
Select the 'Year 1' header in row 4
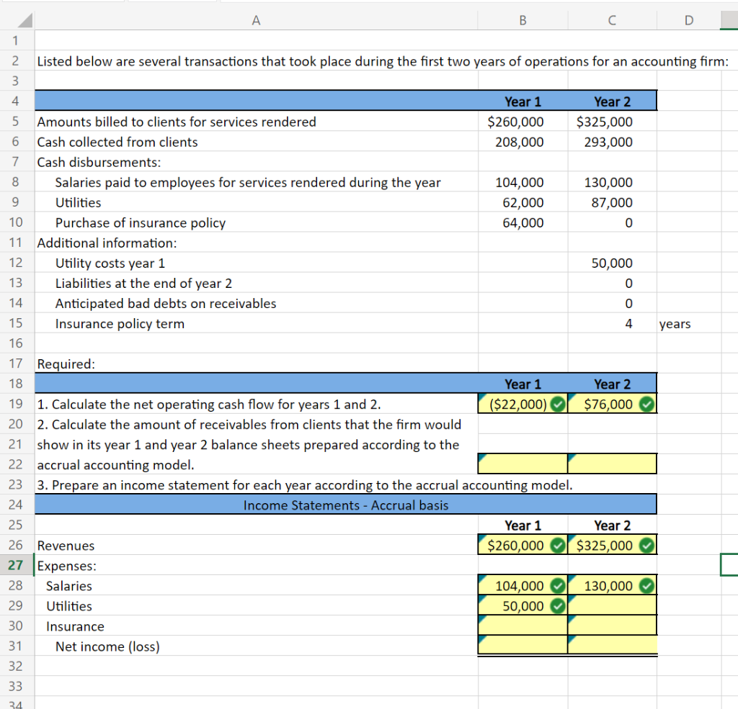point(523,101)
